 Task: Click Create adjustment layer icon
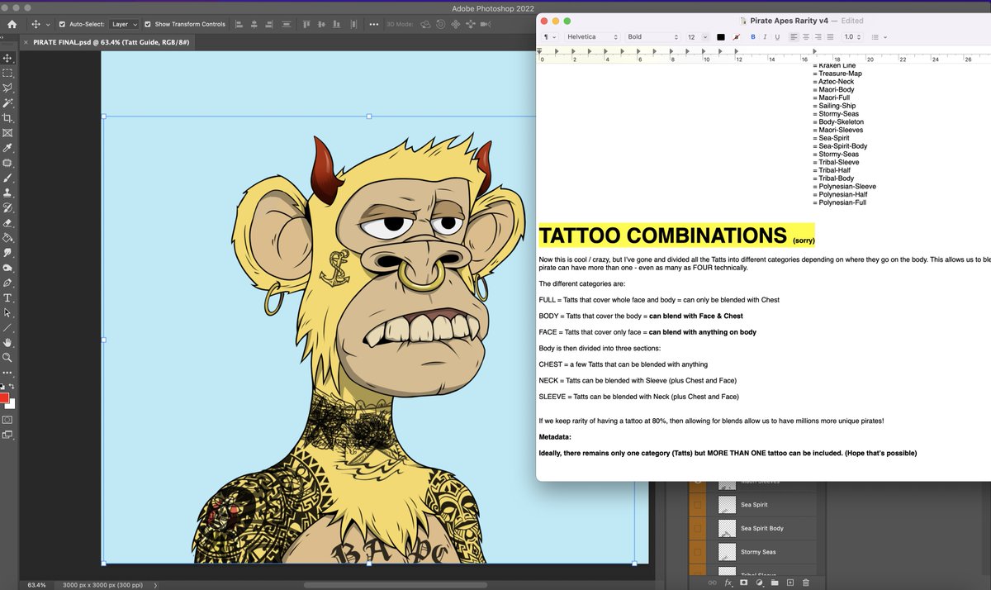point(758,582)
